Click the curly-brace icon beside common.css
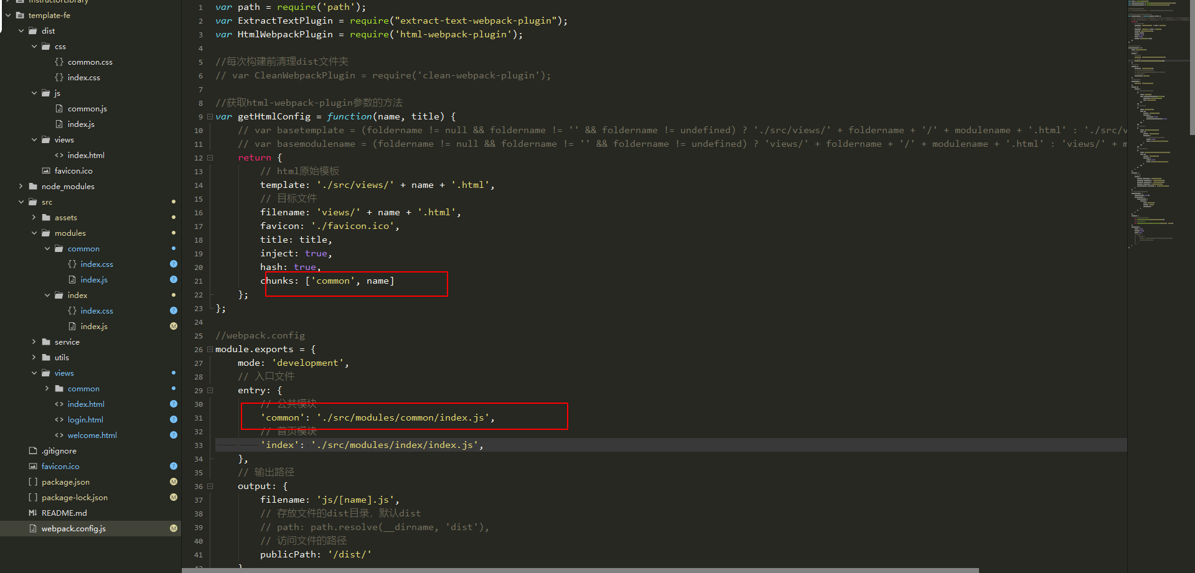 pyautogui.click(x=59, y=62)
